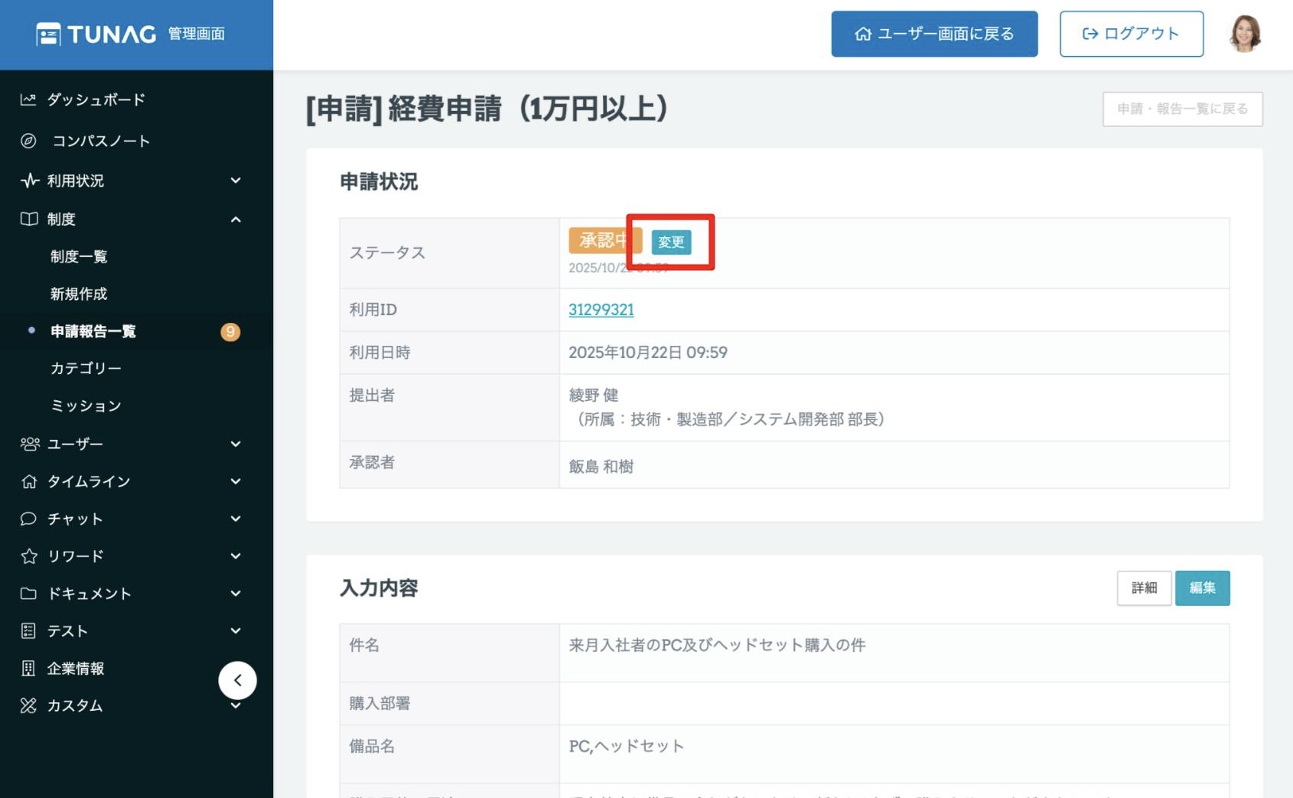The image size is (1293, 798).
Task: Click the ログアウト button
Action: click(x=1131, y=34)
